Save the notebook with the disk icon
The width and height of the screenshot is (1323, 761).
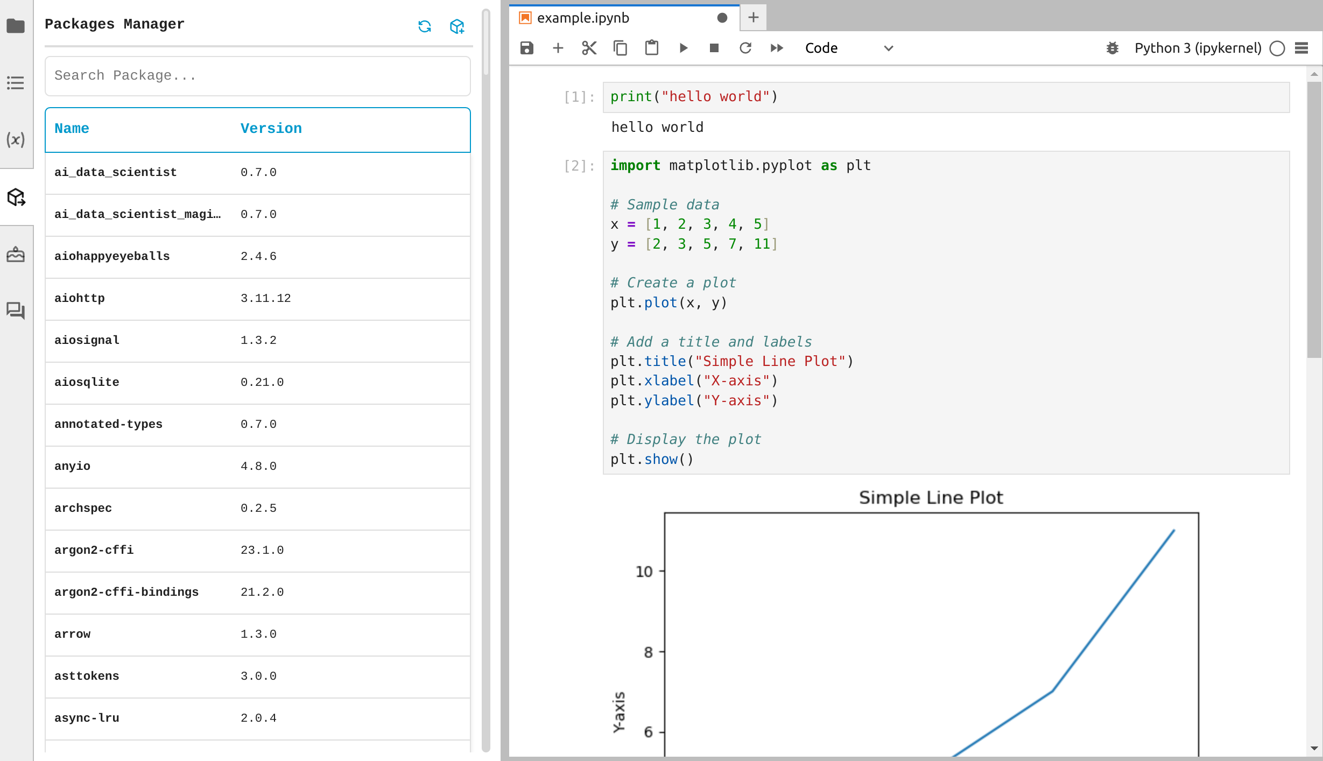526,48
